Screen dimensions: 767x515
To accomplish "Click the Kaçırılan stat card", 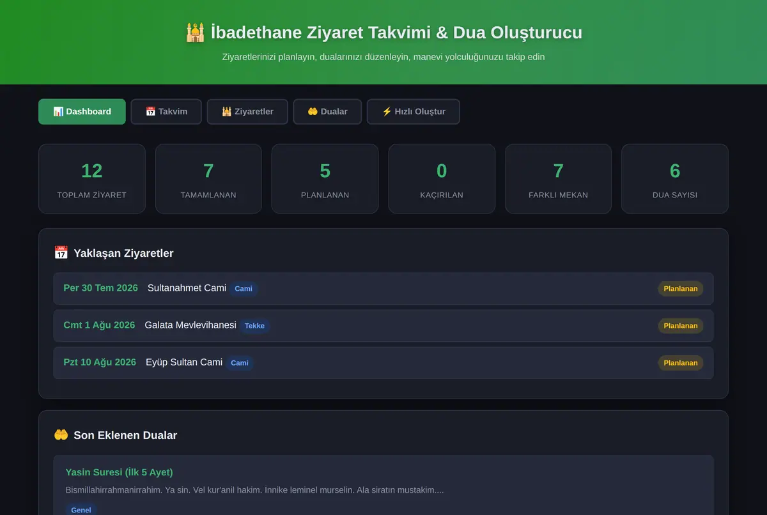I will tap(442, 179).
